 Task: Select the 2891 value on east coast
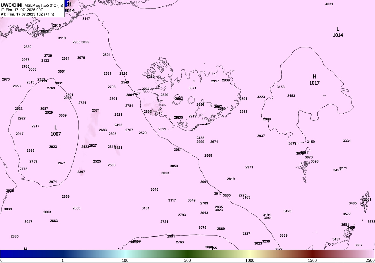click(x=243, y=99)
